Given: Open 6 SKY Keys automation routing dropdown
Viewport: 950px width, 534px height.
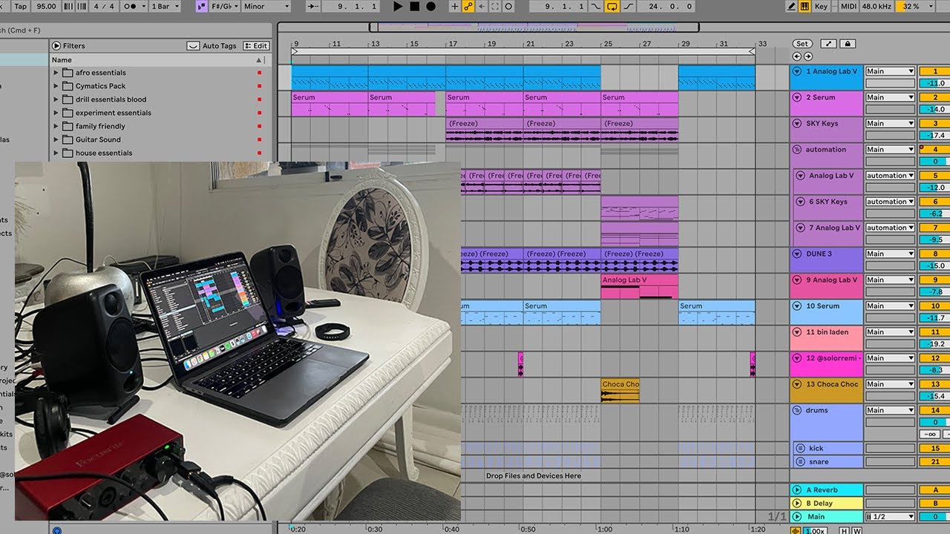Looking at the screenshot, I should (890, 202).
